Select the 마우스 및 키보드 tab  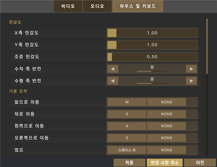point(138,6)
